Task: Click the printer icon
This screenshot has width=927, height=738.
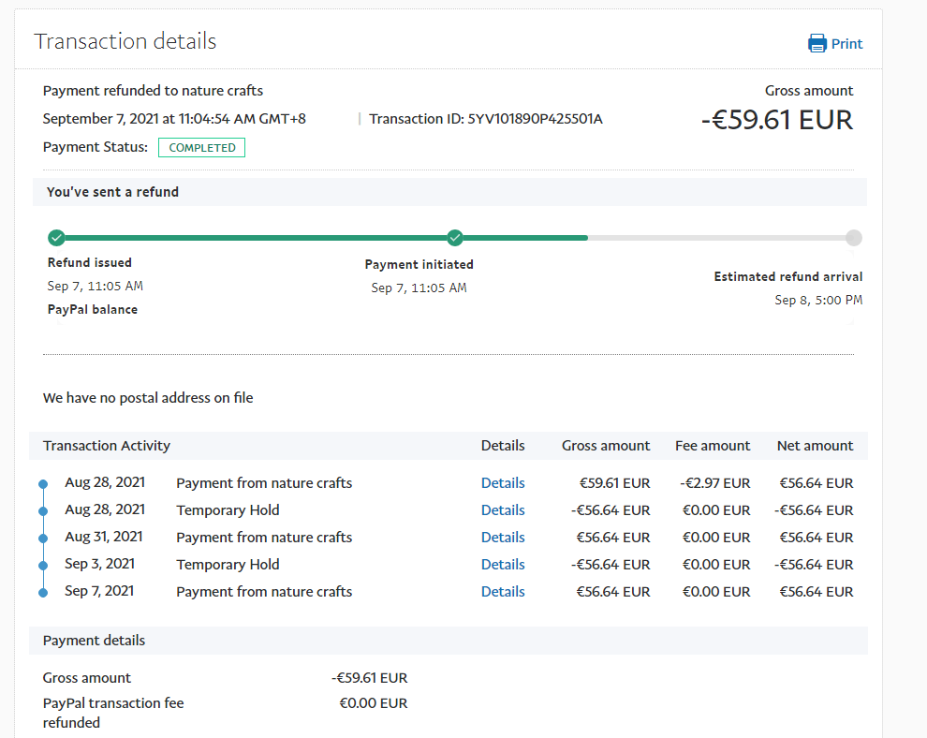Action: coord(817,43)
